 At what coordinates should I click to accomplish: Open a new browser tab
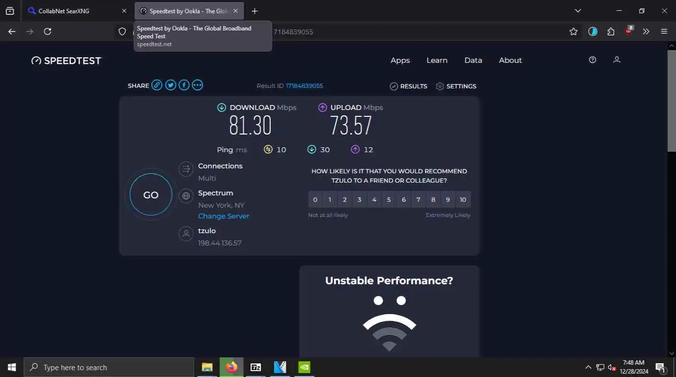click(254, 11)
